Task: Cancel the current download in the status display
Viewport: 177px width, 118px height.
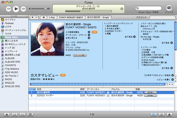Action: point(122,9)
